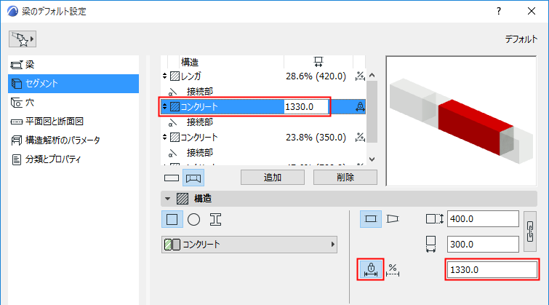This screenshot has width=549, height=305.
Task: Click the 23.8% (350.0) length value
Action: pos(316,137)
